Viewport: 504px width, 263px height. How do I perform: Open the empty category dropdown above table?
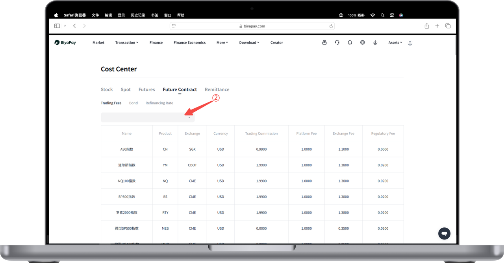click(x=148, y=117)
